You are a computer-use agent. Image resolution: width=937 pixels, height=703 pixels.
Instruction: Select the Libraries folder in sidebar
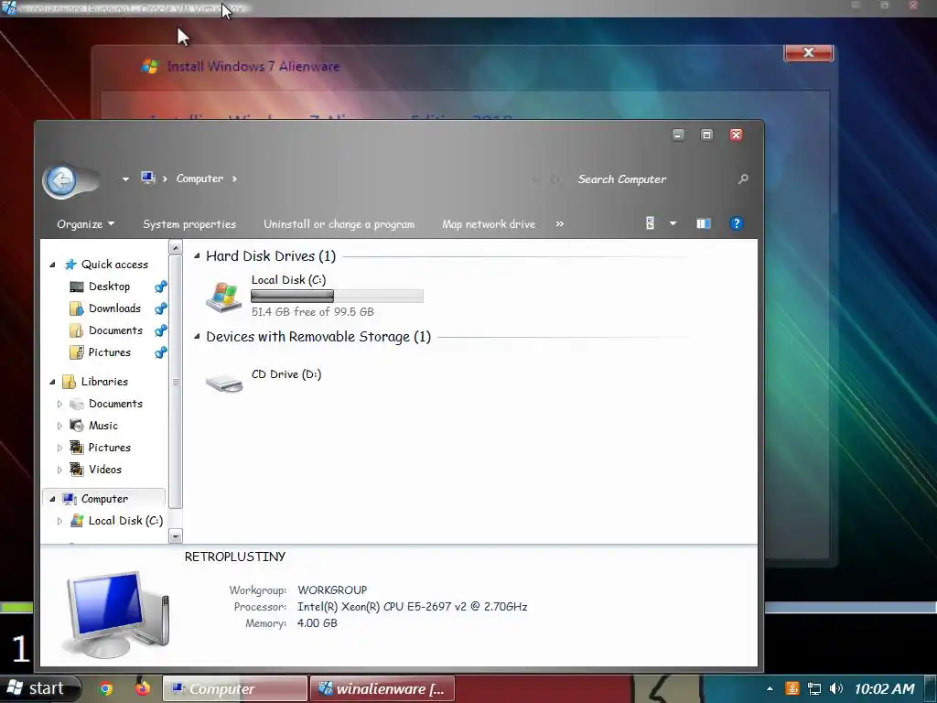pyautogui.click(x=104, y=382)
